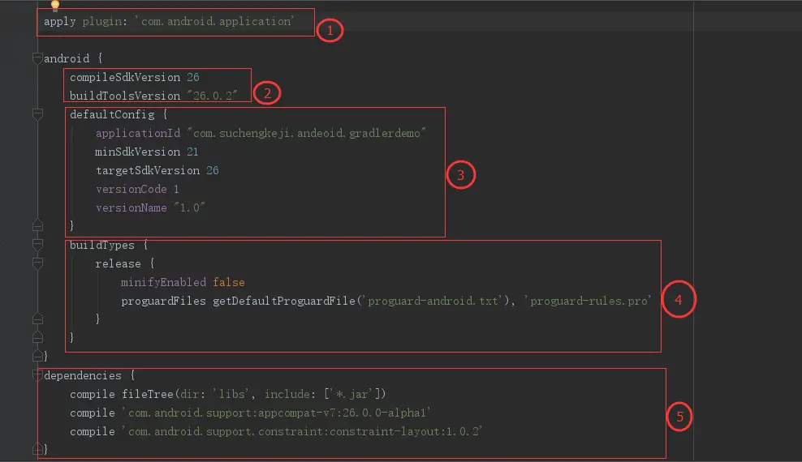Click buildToolsVersion property

(125, 96)
